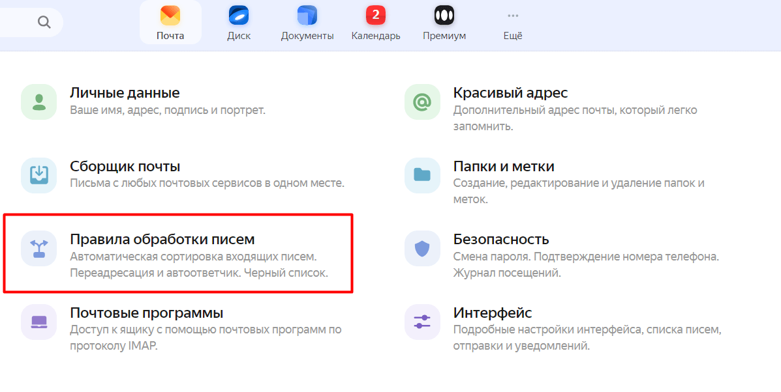Open Папки и метки settings heading
This screenshot has width=781, height=392.
[x=504, y=167]
